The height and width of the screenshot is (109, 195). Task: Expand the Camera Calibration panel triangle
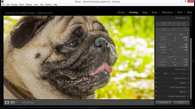pos(188,96)
